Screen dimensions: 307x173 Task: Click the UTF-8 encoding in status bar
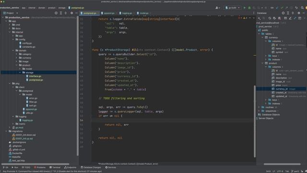[280, 171]
